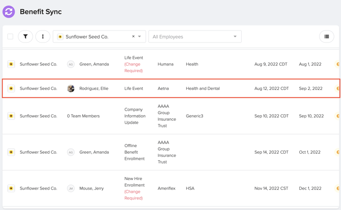Open the filter funnel button
The image size is (341, 210).
(x=25, y=37)
